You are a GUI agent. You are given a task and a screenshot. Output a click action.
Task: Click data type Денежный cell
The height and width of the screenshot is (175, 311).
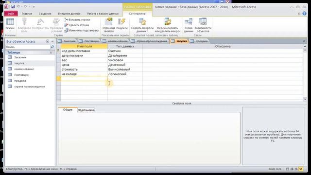125,65
